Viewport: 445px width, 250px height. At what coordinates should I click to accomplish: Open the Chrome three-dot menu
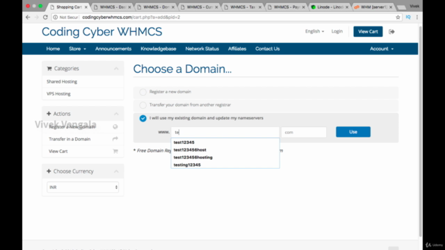[417, 17]
